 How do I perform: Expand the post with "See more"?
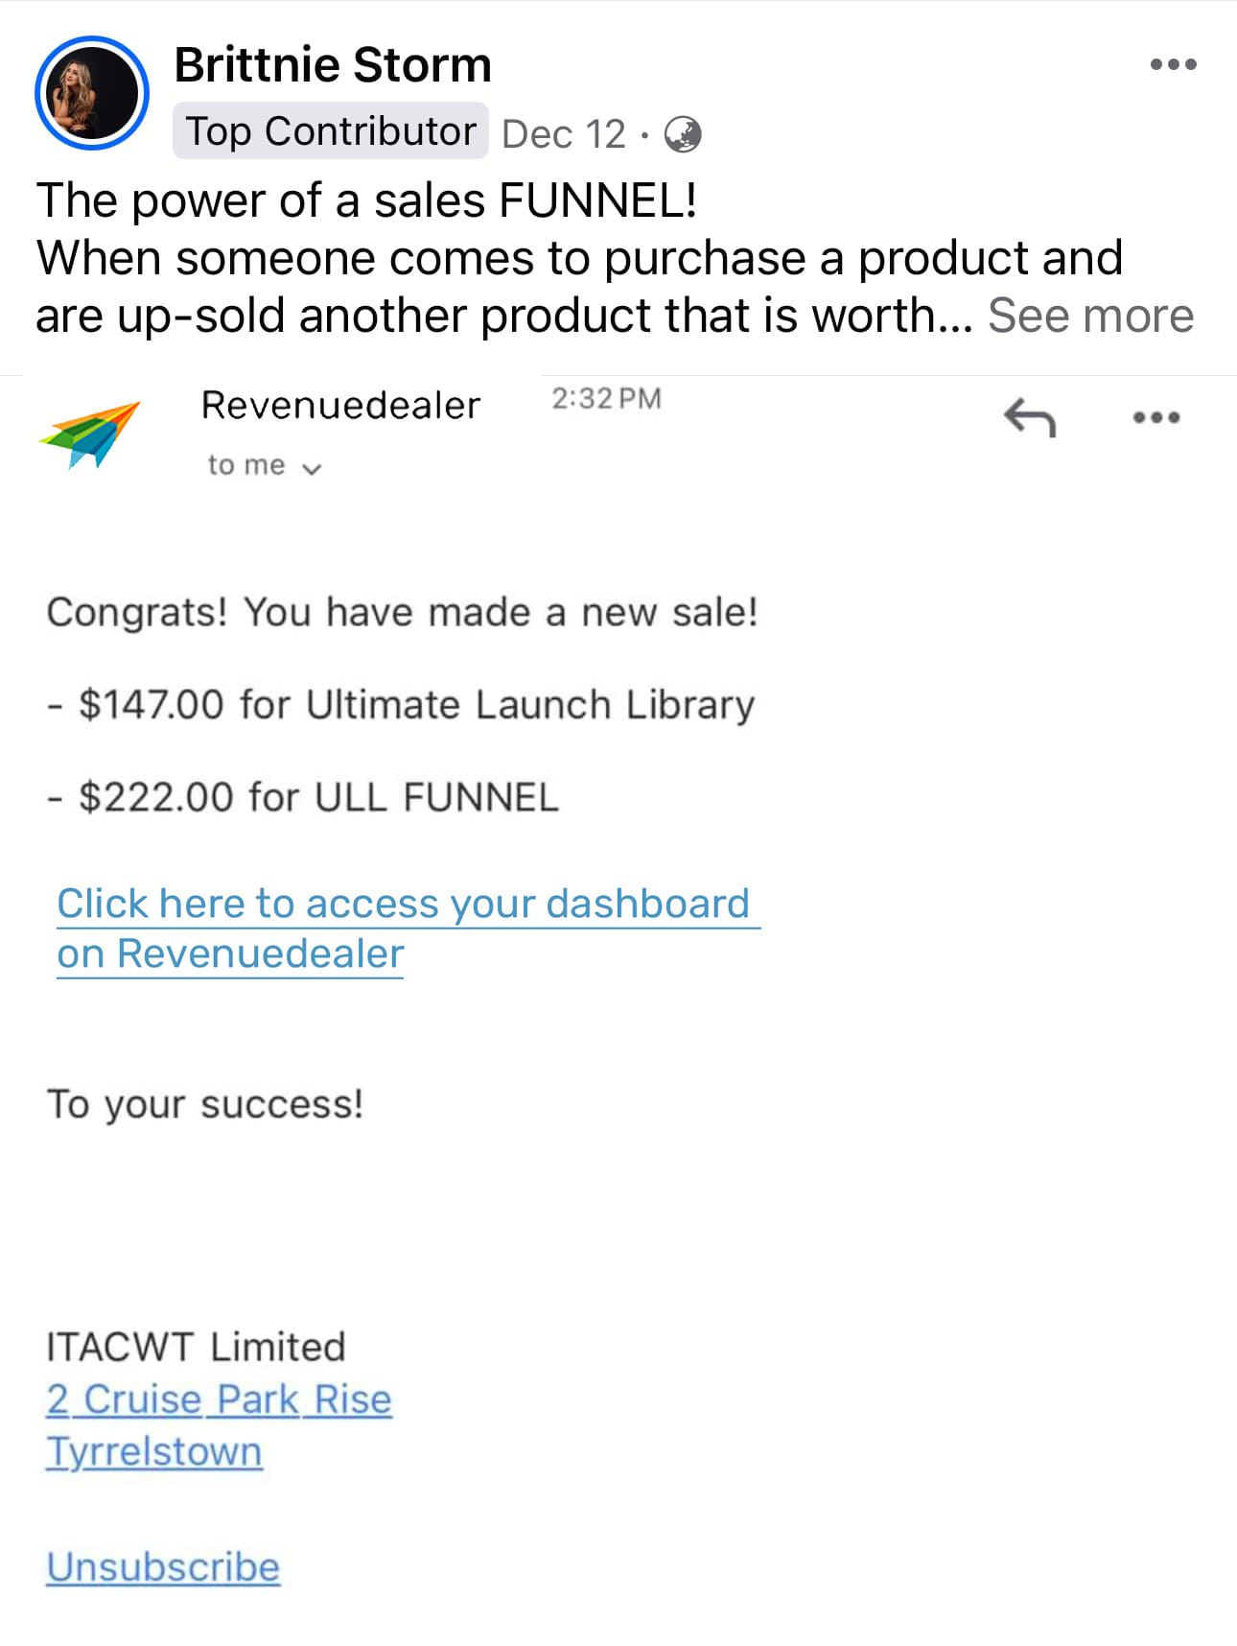1090,316
